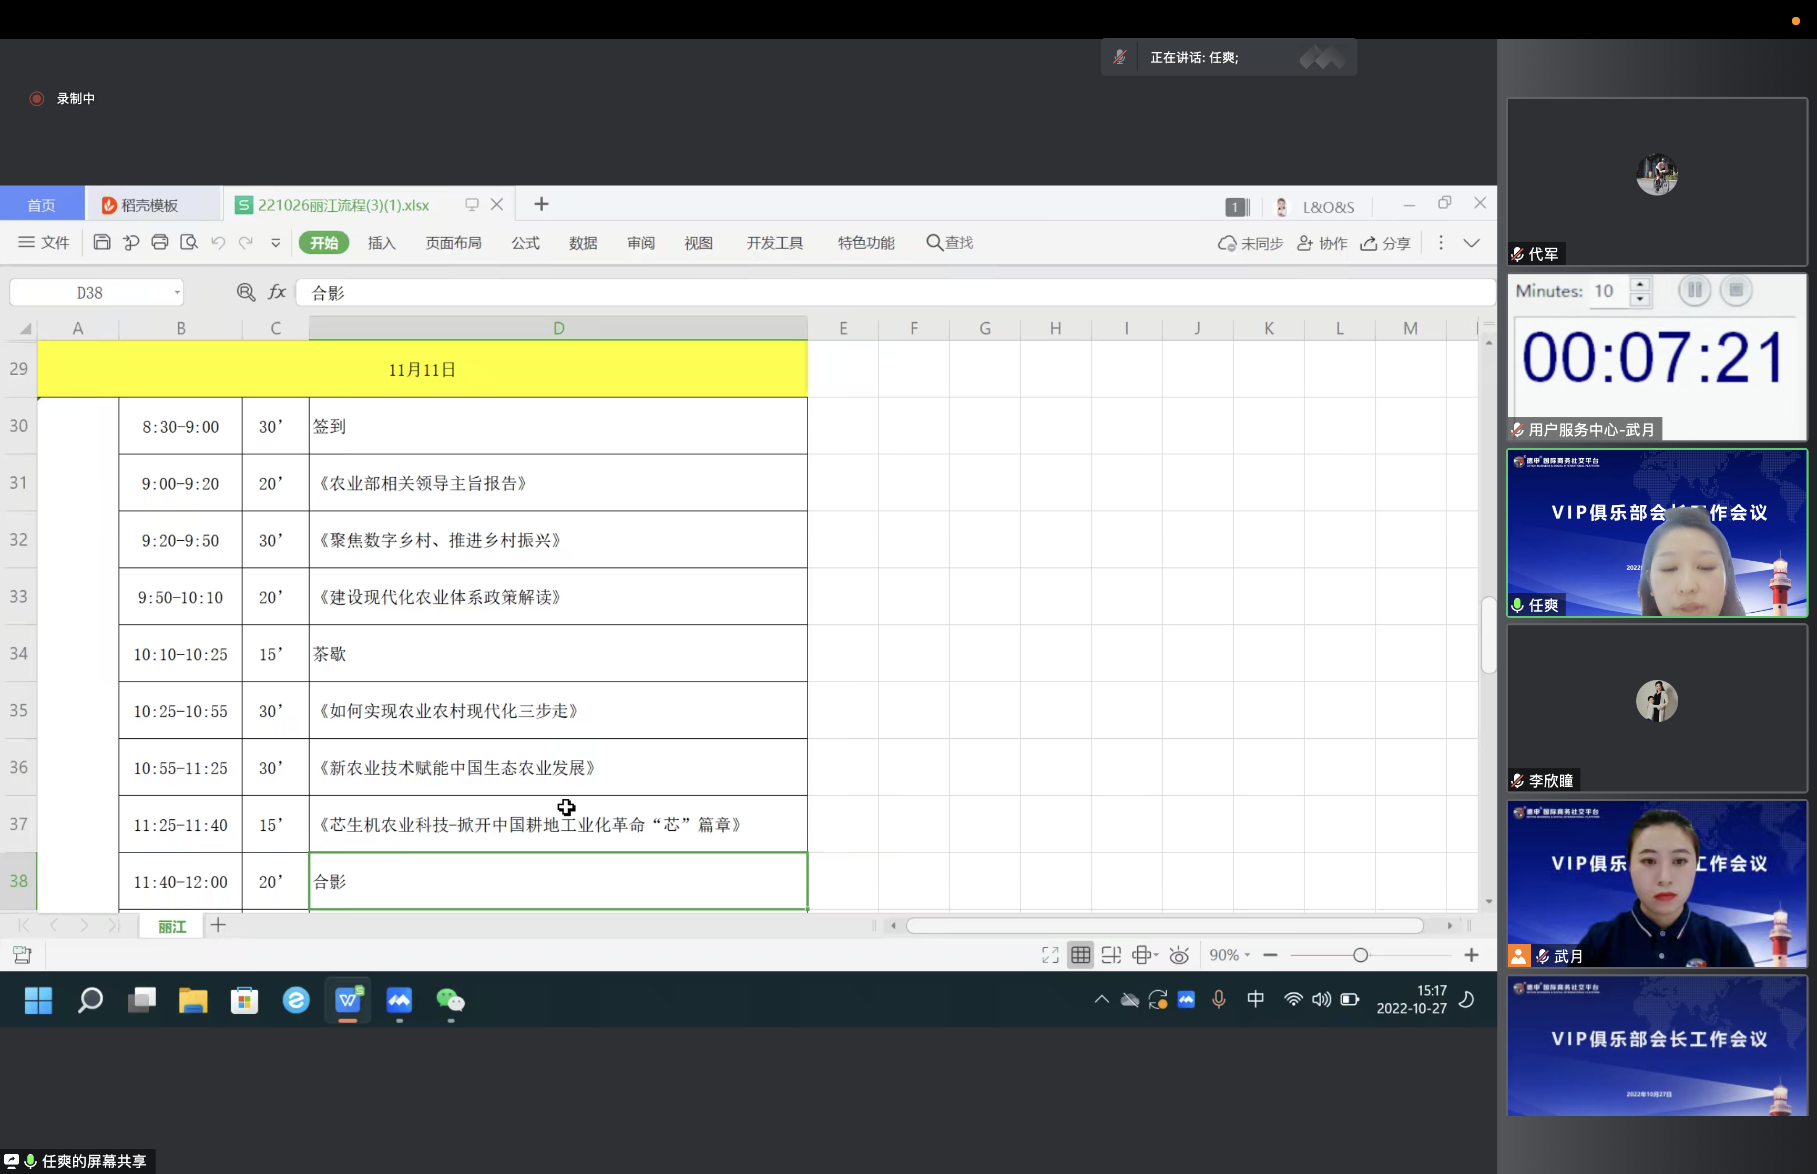
Task: Show hidden system tray icons
Action: coord(1101,1000)
